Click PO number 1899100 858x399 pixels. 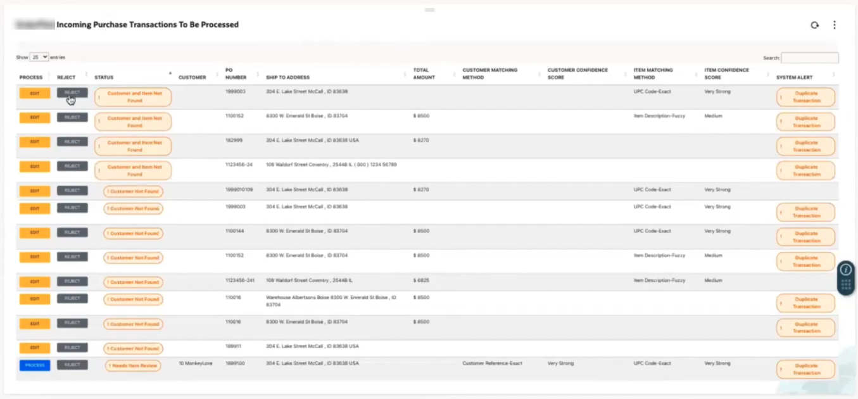tap(236, 364)
